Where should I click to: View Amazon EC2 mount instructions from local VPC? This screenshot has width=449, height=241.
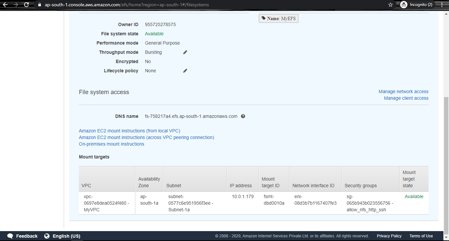tap(129, 131)
